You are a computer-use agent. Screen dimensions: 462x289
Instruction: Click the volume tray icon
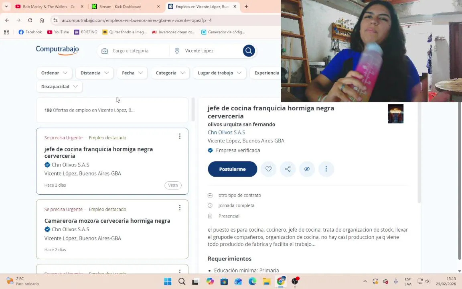coord(428,281)
